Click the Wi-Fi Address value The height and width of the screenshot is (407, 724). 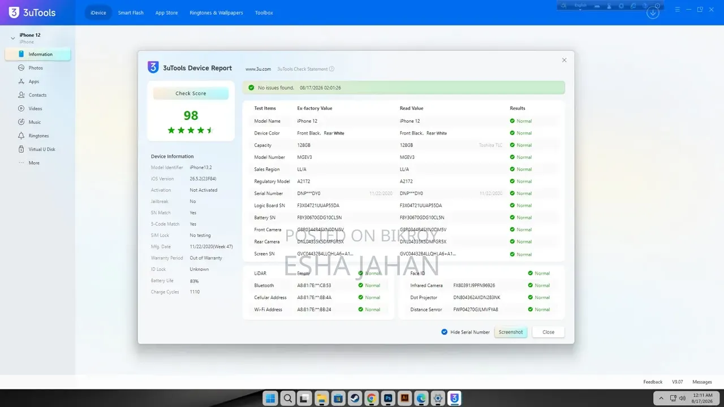click(314, 309)
